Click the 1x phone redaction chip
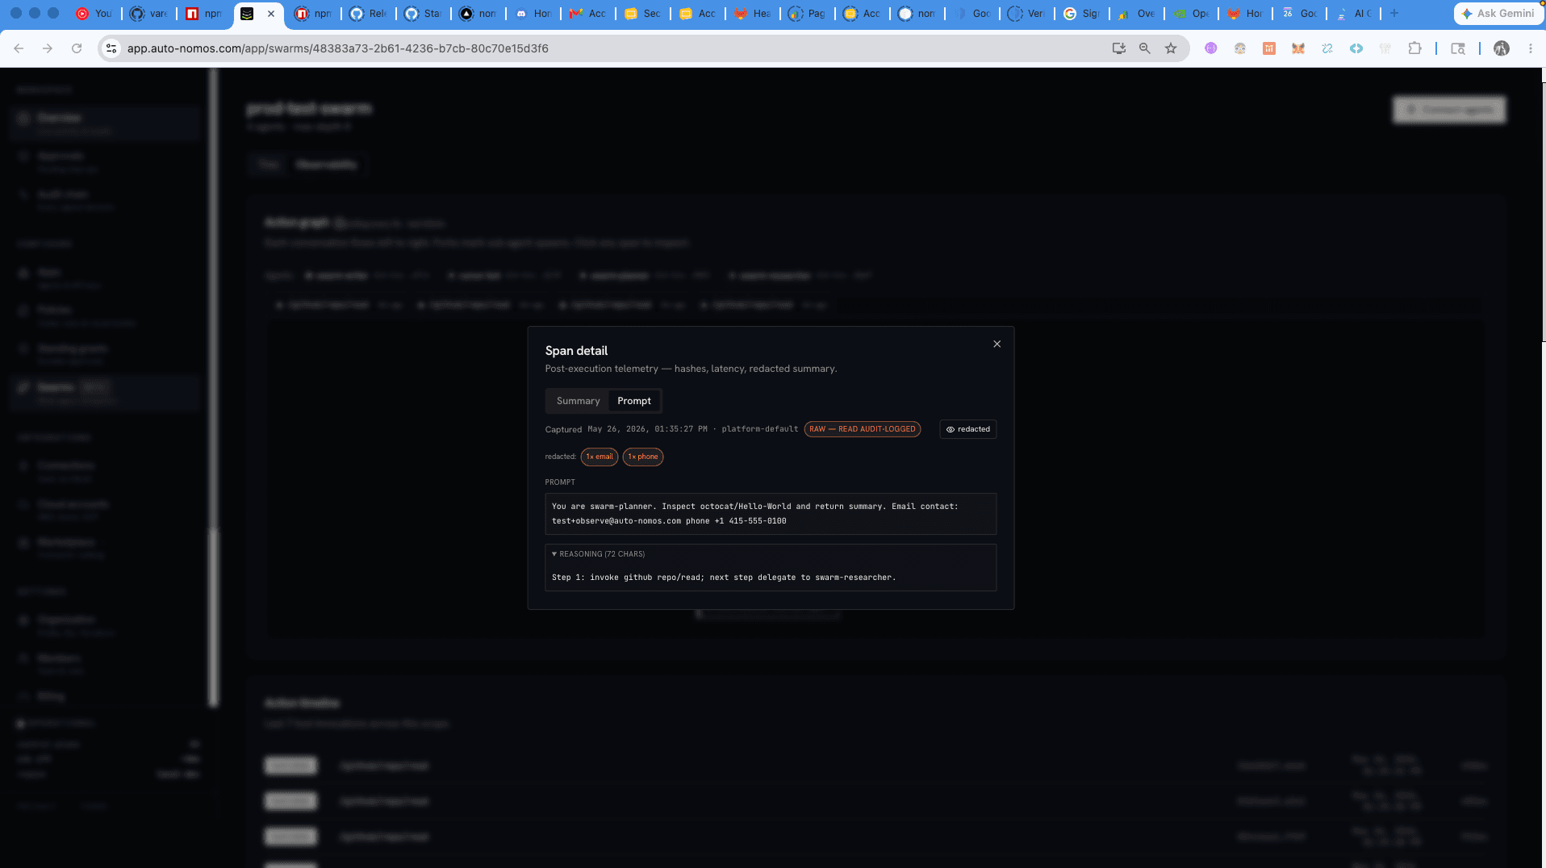The image size is (1546, 868). tap(642, 457)
